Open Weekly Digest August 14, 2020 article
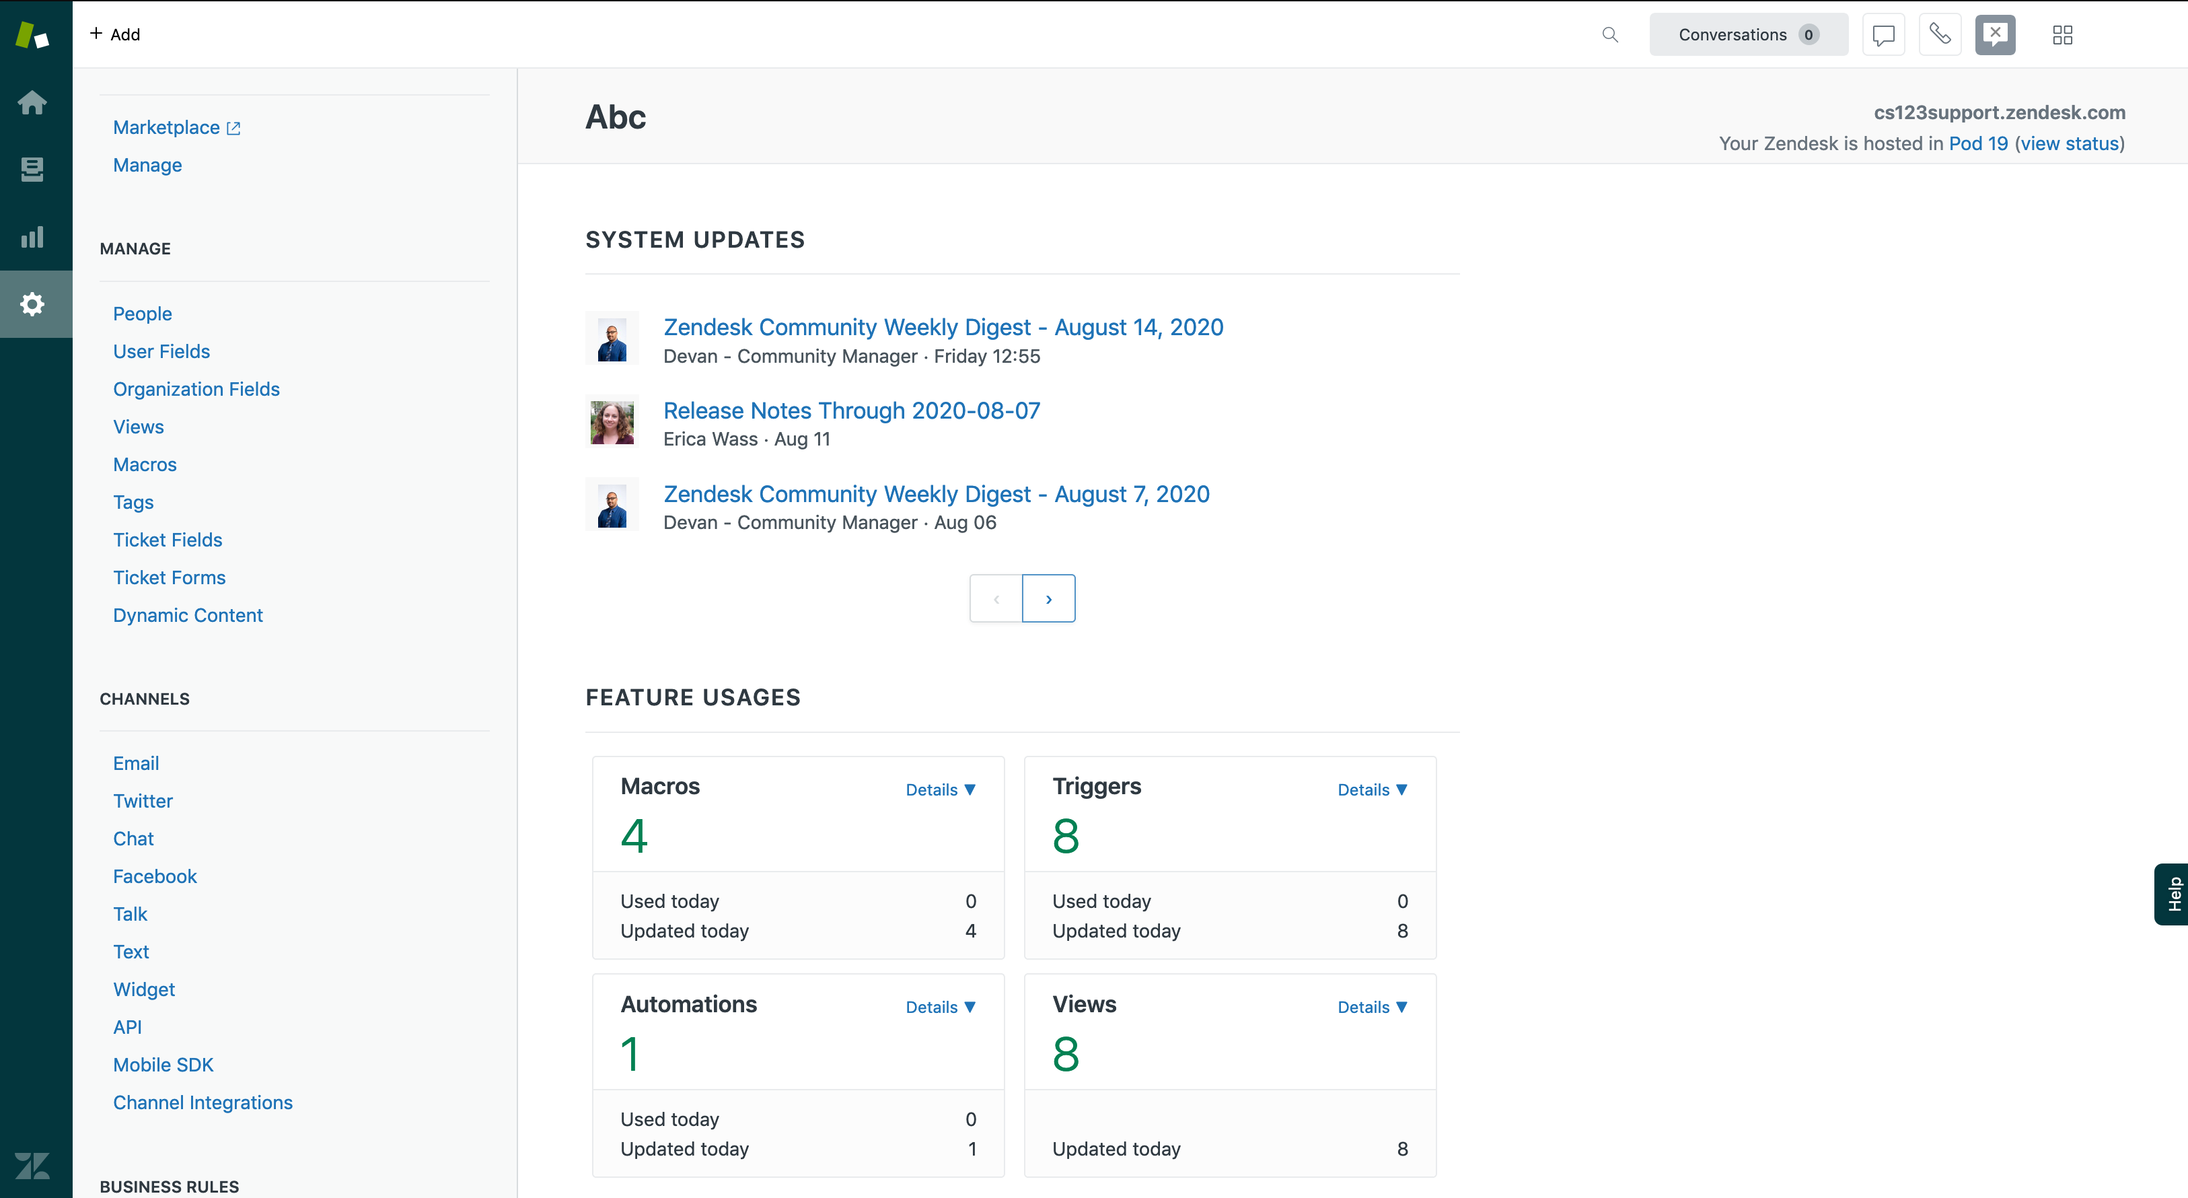The image size is (2188, 1198). 943,327
